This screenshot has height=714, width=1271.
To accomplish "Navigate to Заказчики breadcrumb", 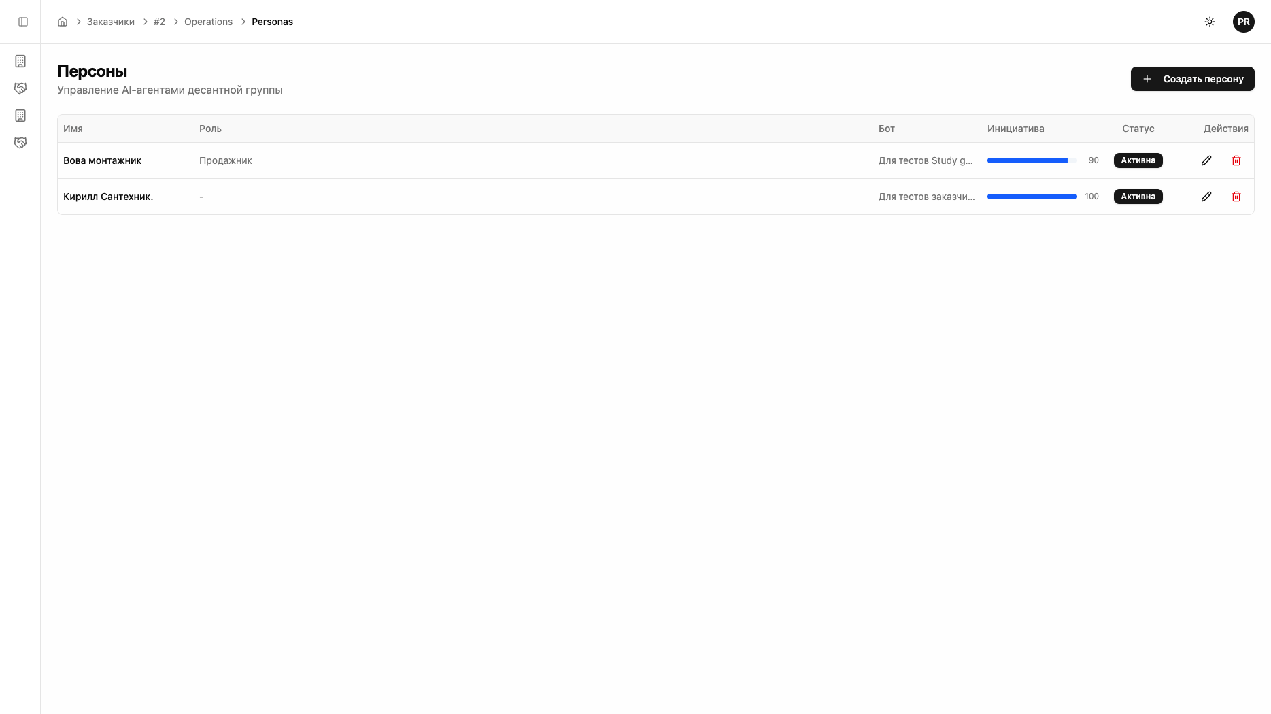I will (x=111, y=22).
